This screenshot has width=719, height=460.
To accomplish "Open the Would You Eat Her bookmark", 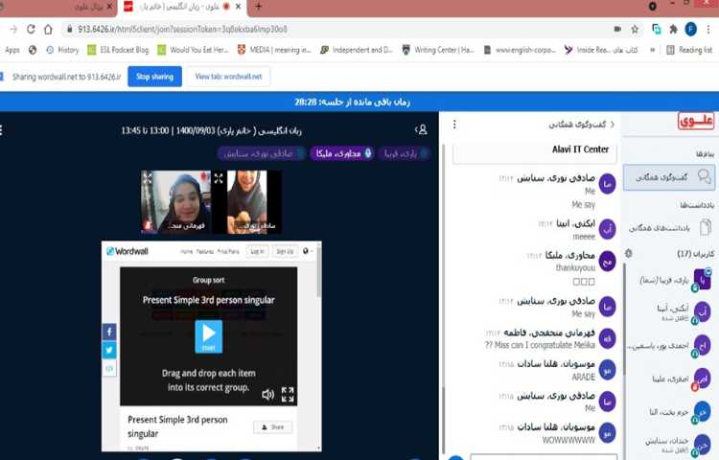I will [193, 50].
